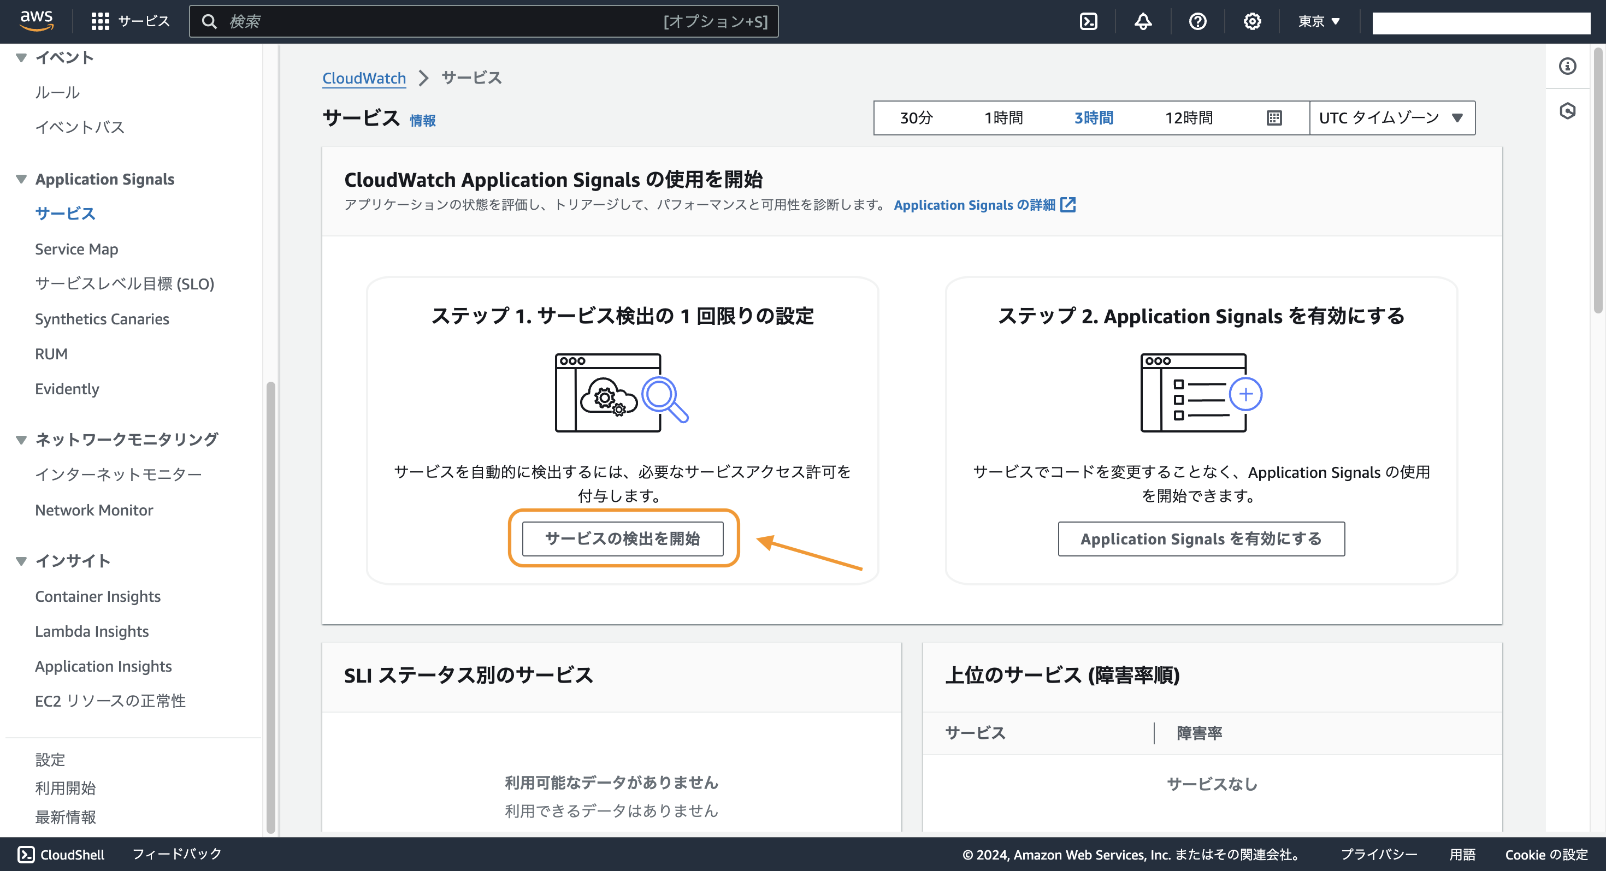Click the サービスの検出を開始 button
Image resolution: width=1606 pixels, height=871 pixels.
pyautogui.click(x=622, y=538)
